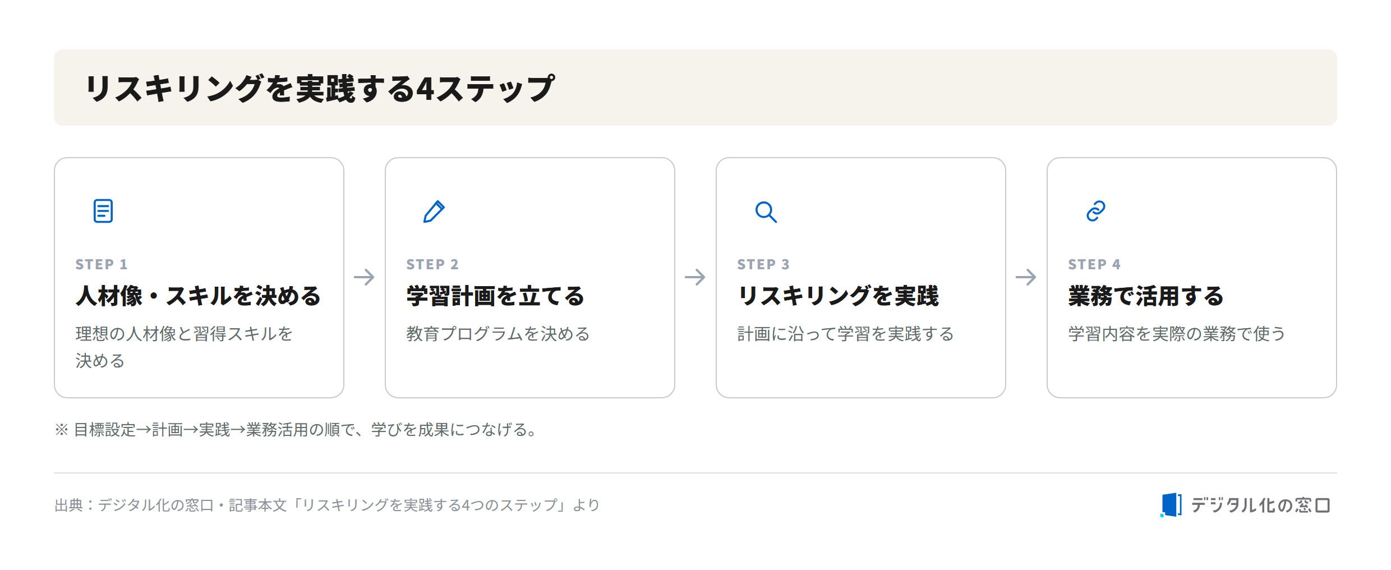Select the heading リスキリングを実践

[x=838, y=296]
